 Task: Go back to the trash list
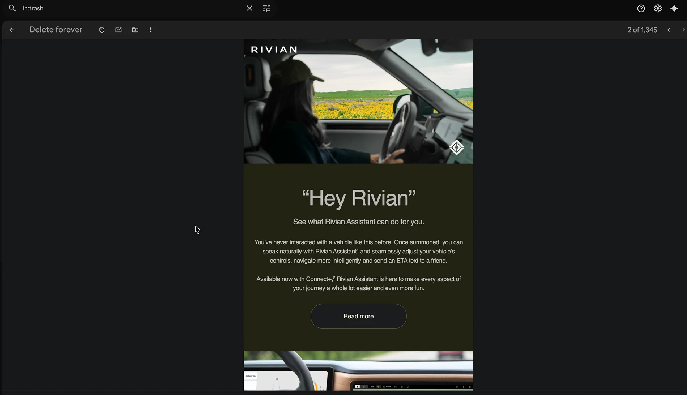(12, 30)
